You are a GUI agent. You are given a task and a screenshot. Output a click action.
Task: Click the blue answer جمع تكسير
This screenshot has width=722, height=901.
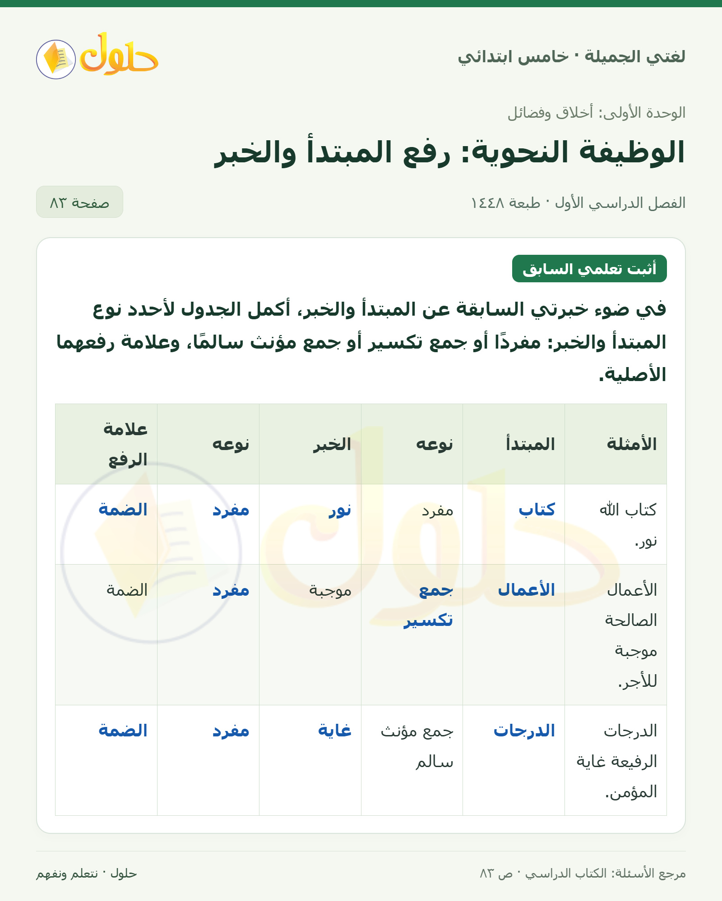coord(428,605)
